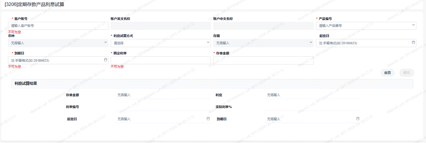Click 不可为空 error under 固定利率
Screen dimensions: 426x143
click(117, 67)
